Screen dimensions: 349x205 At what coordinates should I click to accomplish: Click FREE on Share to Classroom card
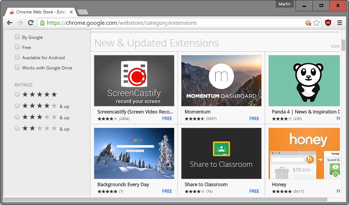point(254,191)
